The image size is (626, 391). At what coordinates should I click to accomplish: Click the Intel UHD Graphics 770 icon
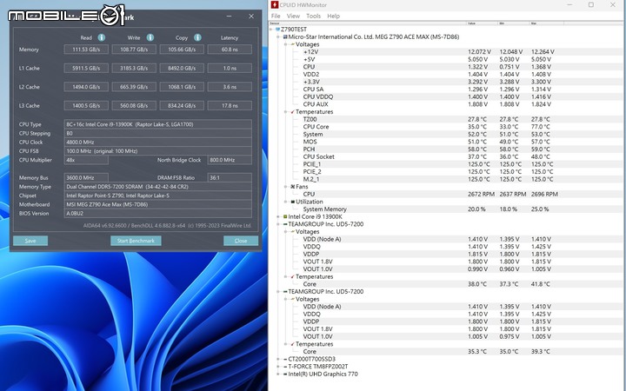(285, 374)
